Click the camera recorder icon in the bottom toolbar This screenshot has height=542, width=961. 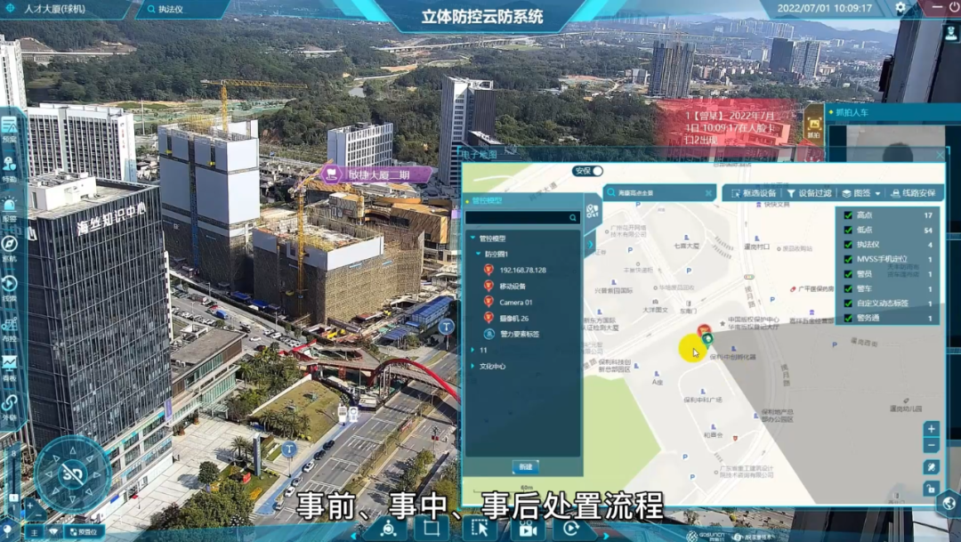[x=527, y=529]
